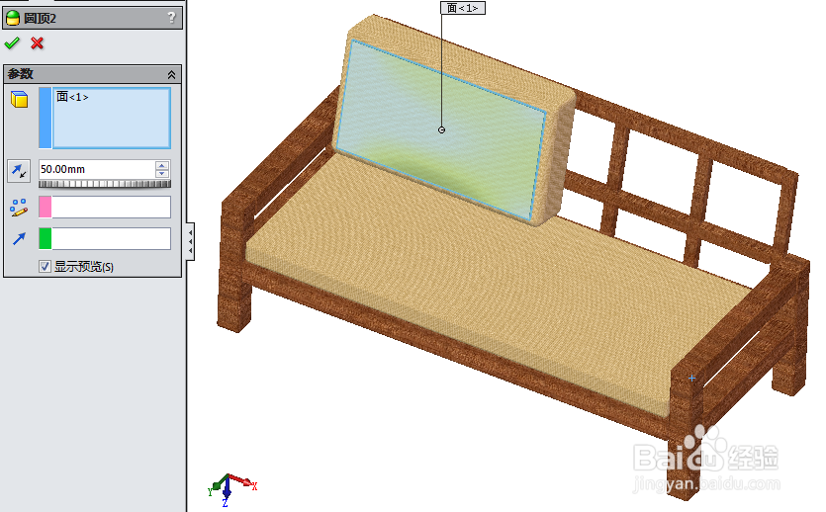Screen dimensions: 826x512
Task: Click the blue direction arrow icon
Action: click(x=19, y=239)
